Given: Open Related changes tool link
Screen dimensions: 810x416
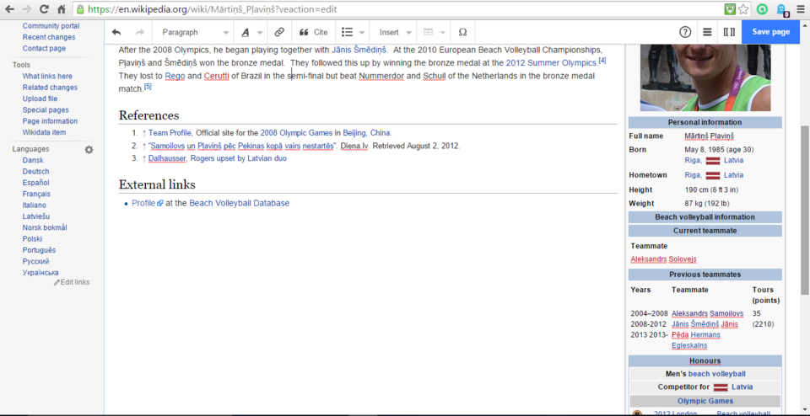Looking at the screenshot, I should (50, 88).
